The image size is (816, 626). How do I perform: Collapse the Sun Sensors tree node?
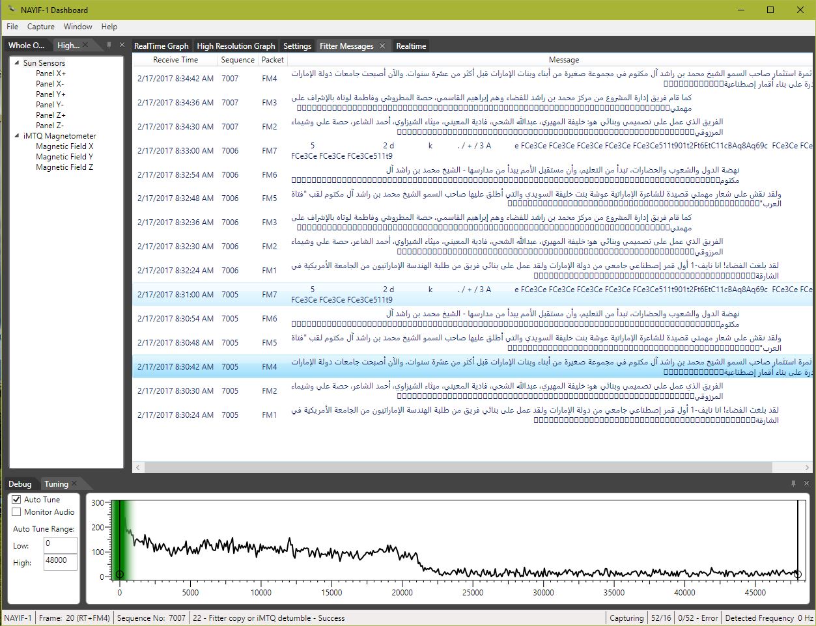pos(17,63)
